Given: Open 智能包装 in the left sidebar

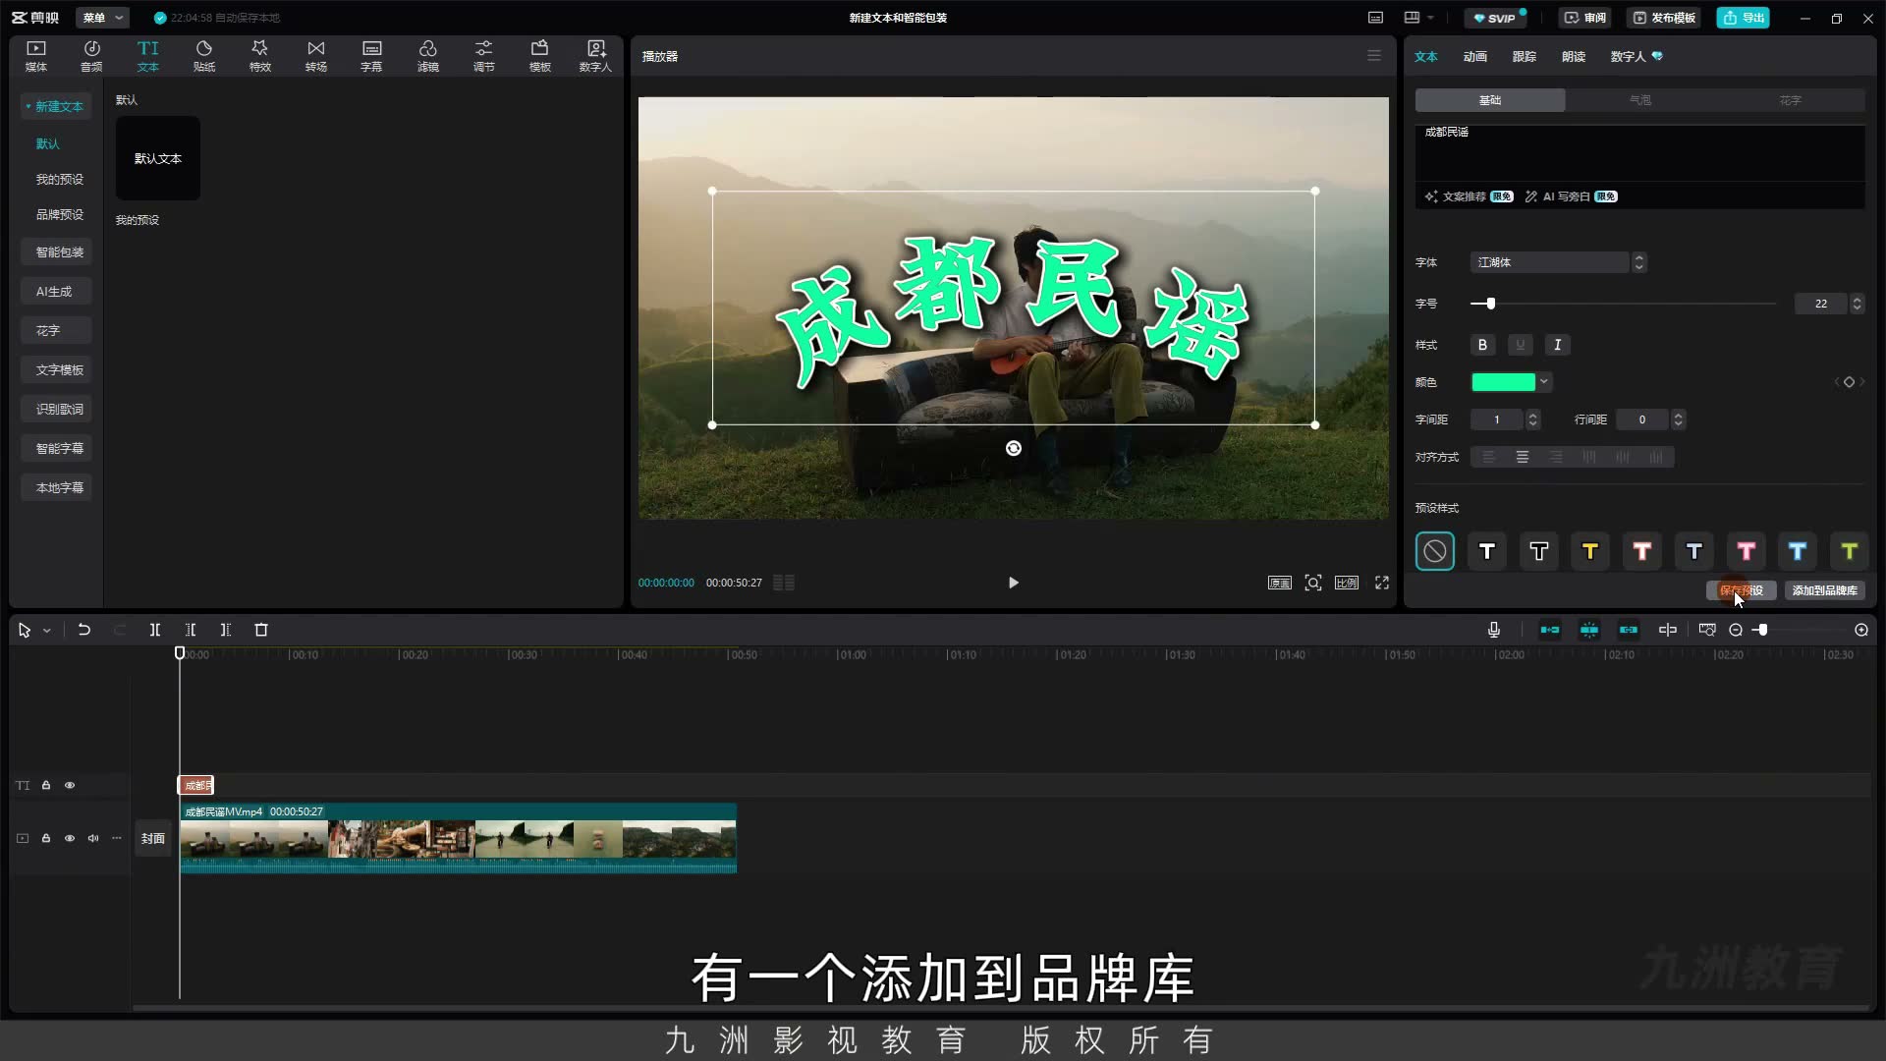Looking at the screenshot, I should [56, 251].
